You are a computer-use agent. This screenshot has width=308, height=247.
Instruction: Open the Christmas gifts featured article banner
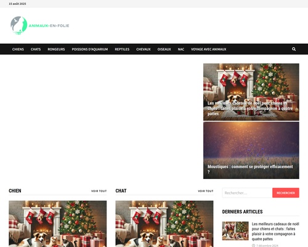click(x=251, y=92)
